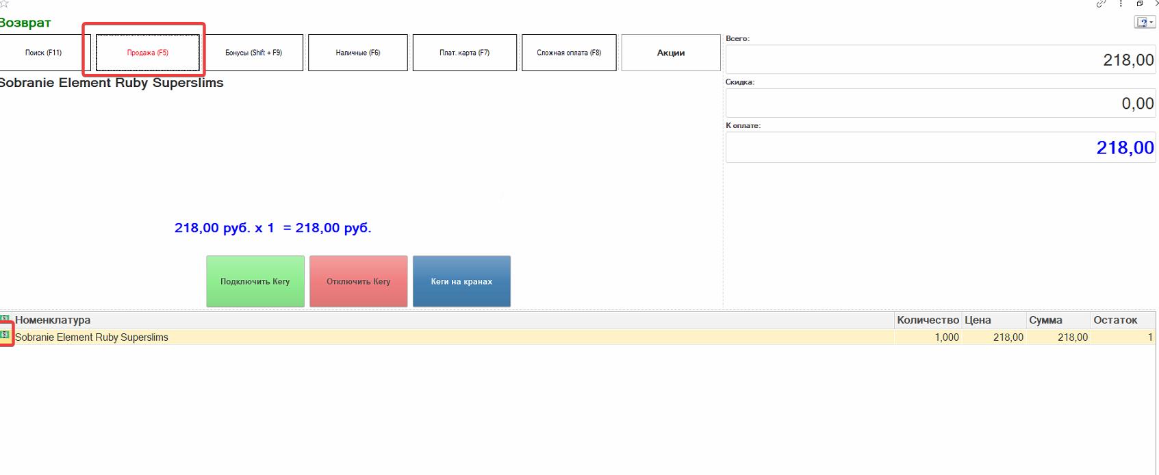
Task: Click the 218,00 Сумма cell
Action: (1058, 337)
